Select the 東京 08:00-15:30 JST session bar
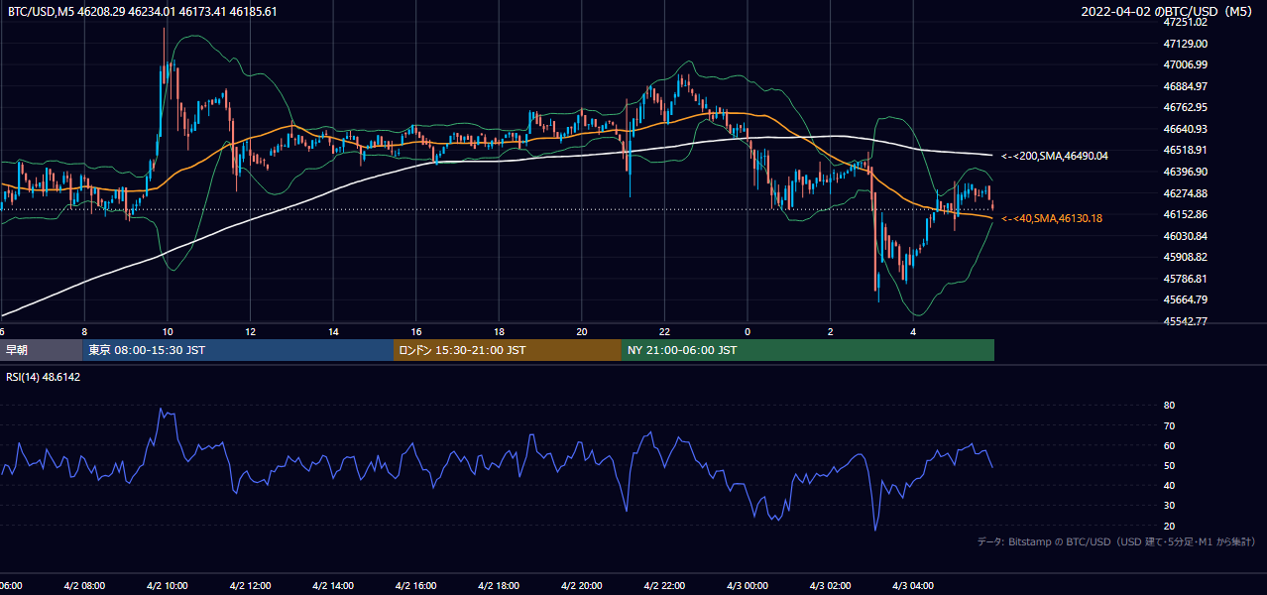1267x595 pixels. pos(239,350)
